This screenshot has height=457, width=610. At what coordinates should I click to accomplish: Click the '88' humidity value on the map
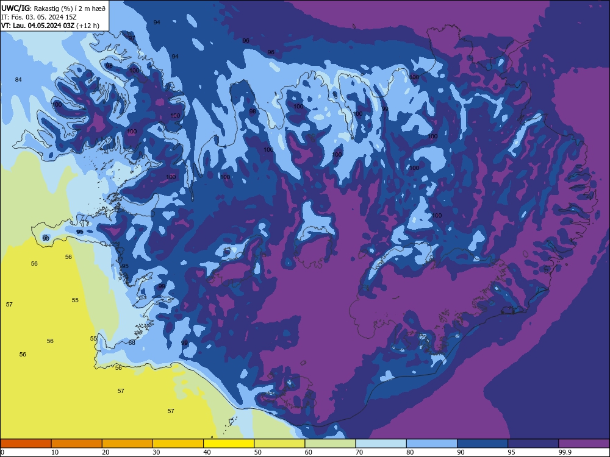point(132,342)
